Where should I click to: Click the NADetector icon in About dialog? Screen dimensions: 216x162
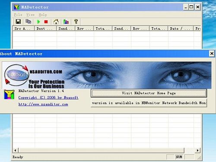coord(9,95)
